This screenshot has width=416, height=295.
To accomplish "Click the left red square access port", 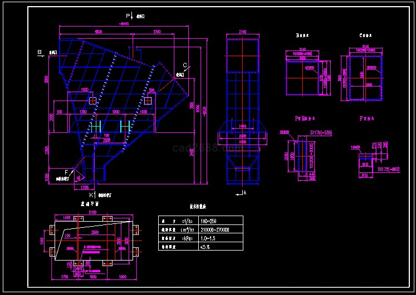I will (x=92, y=101).
